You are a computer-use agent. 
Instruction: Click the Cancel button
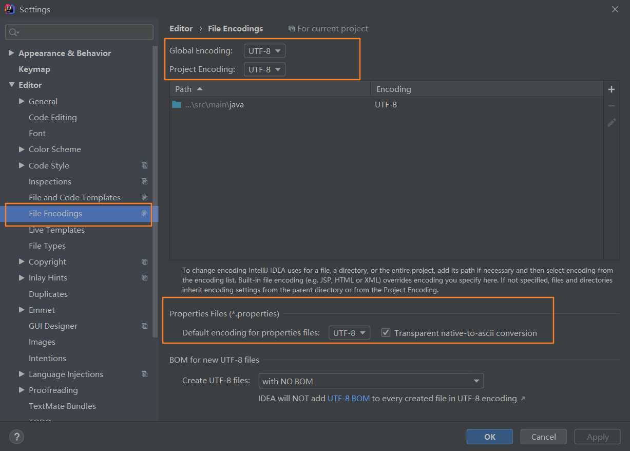(543, 437)
